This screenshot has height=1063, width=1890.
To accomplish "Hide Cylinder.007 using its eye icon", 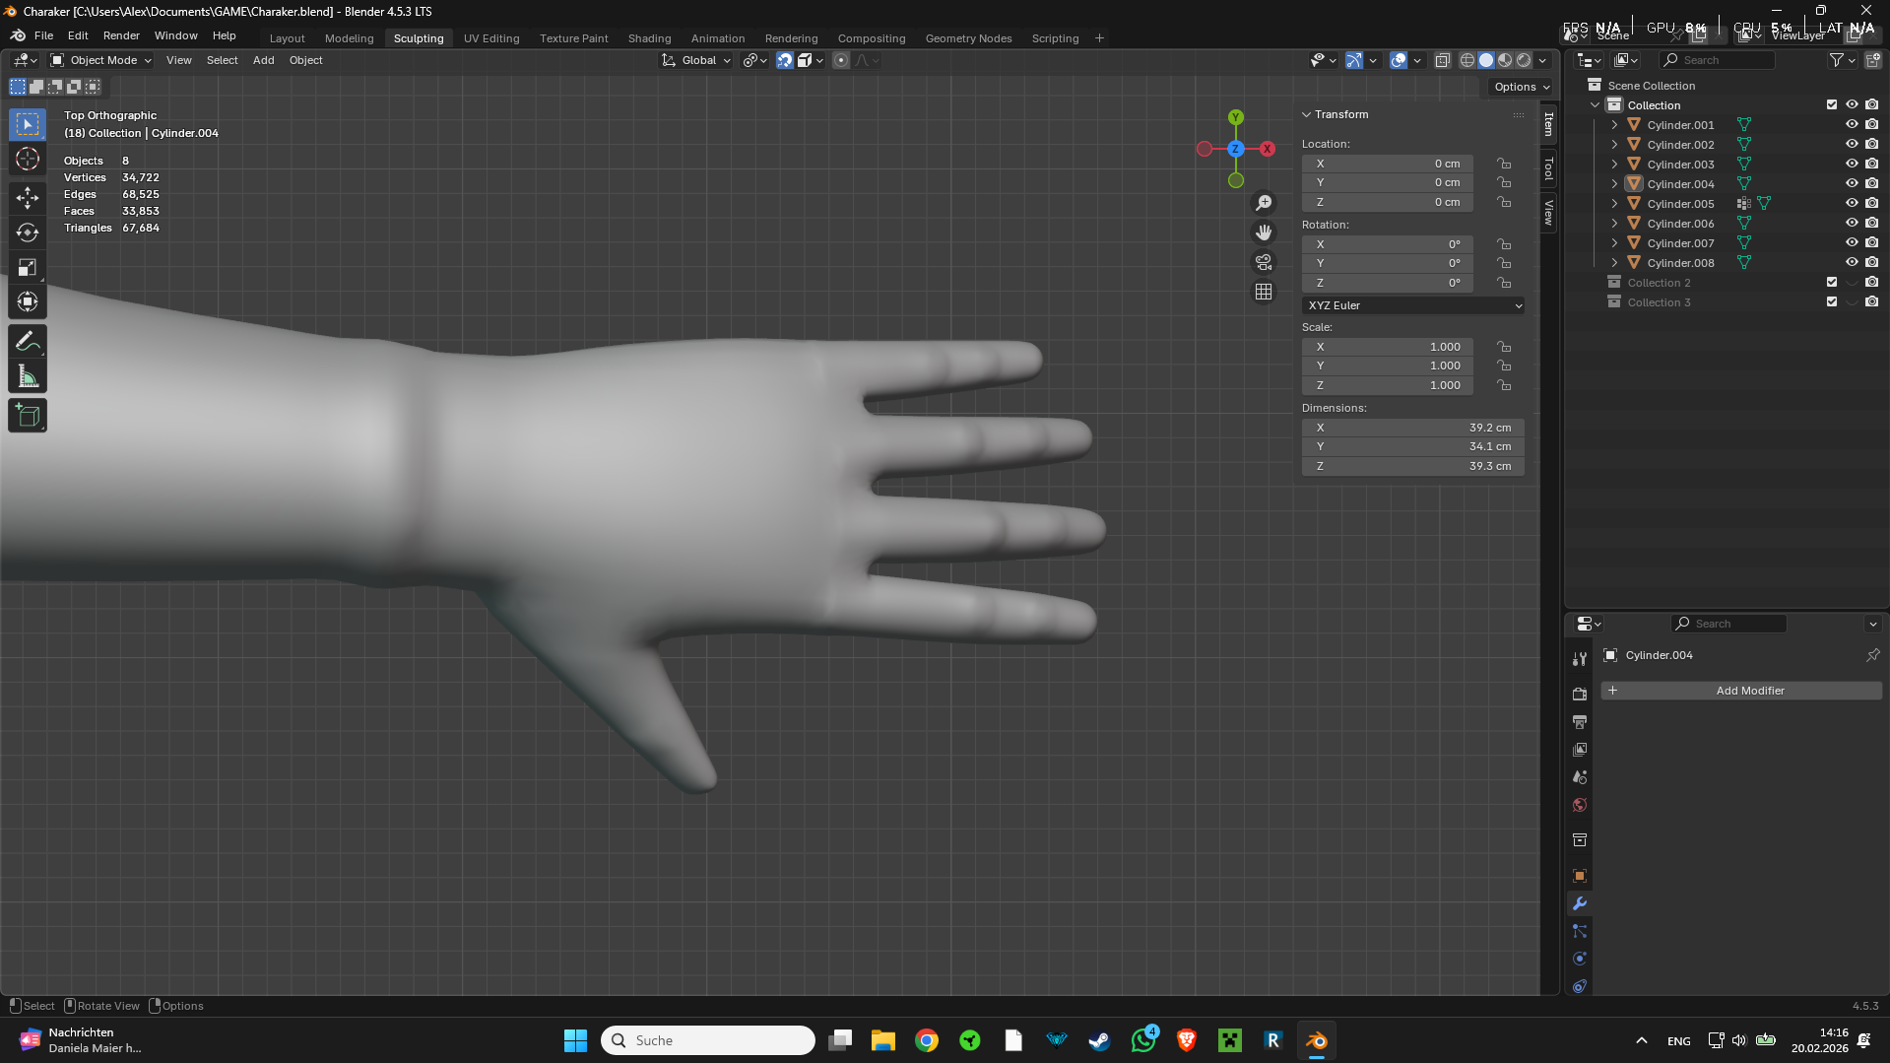I will (x=1852, y=243).
